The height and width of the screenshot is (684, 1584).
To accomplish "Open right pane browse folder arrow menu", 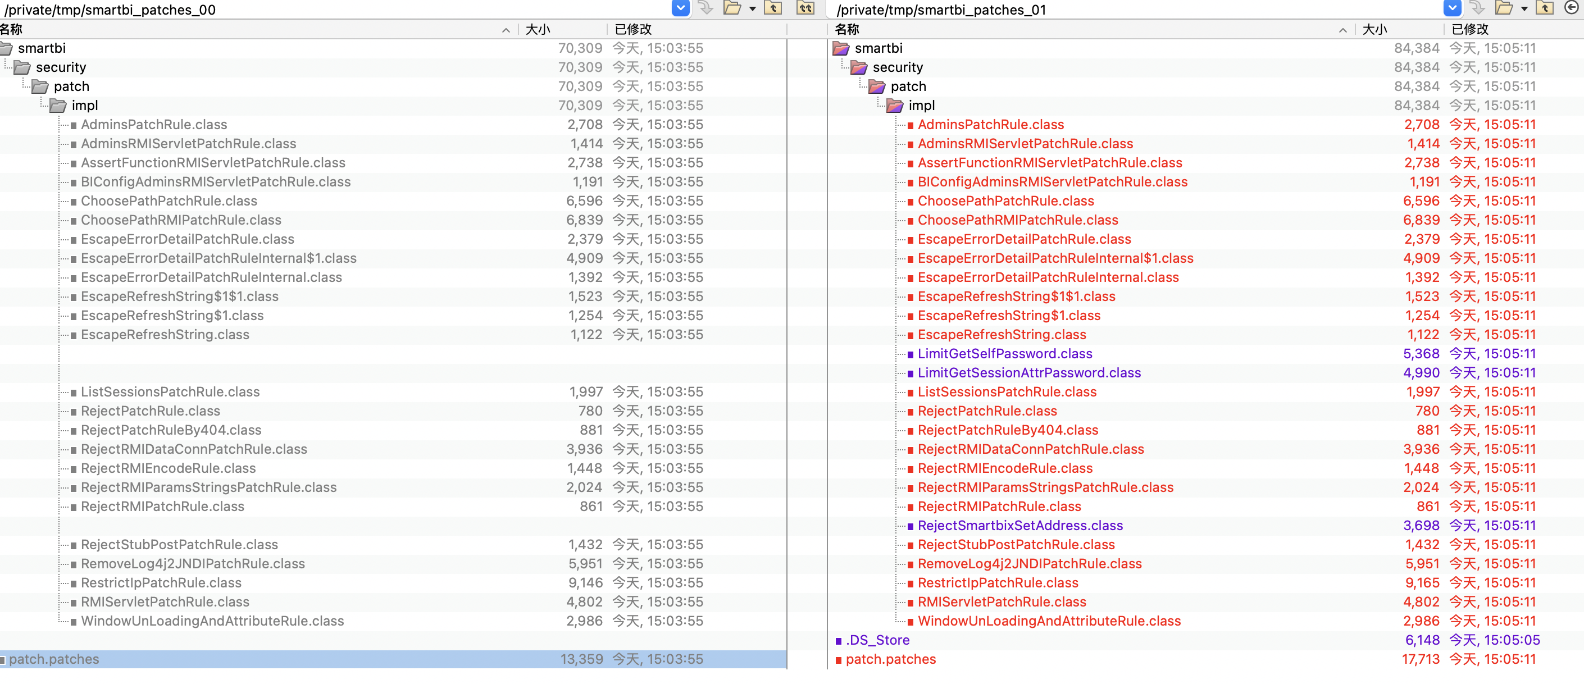I will pyautogui.click(x=1524, y=9).
